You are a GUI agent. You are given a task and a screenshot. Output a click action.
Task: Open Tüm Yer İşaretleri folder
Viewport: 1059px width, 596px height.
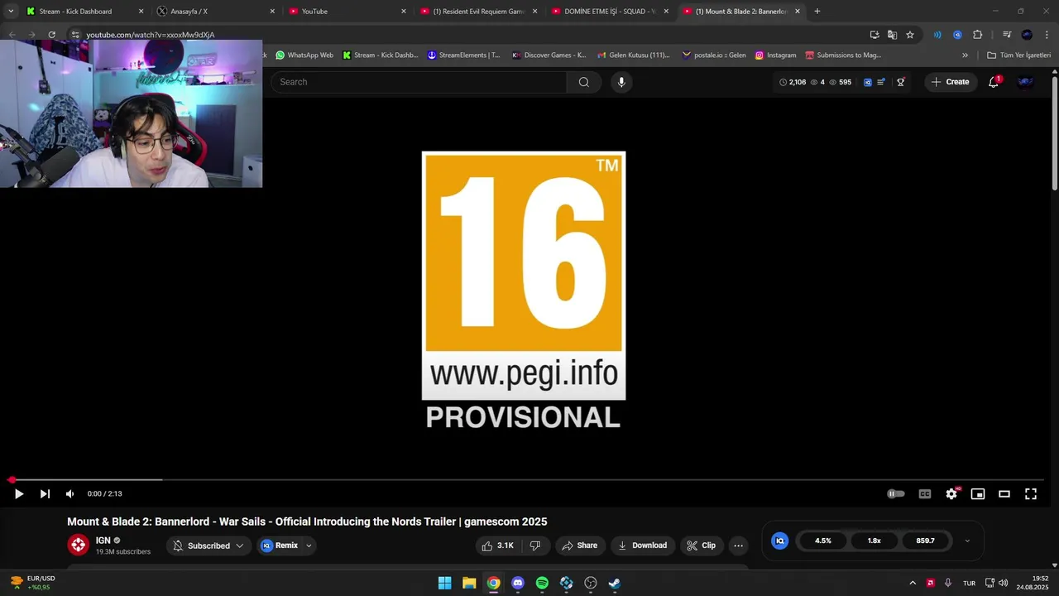(x=1018, y=55)
